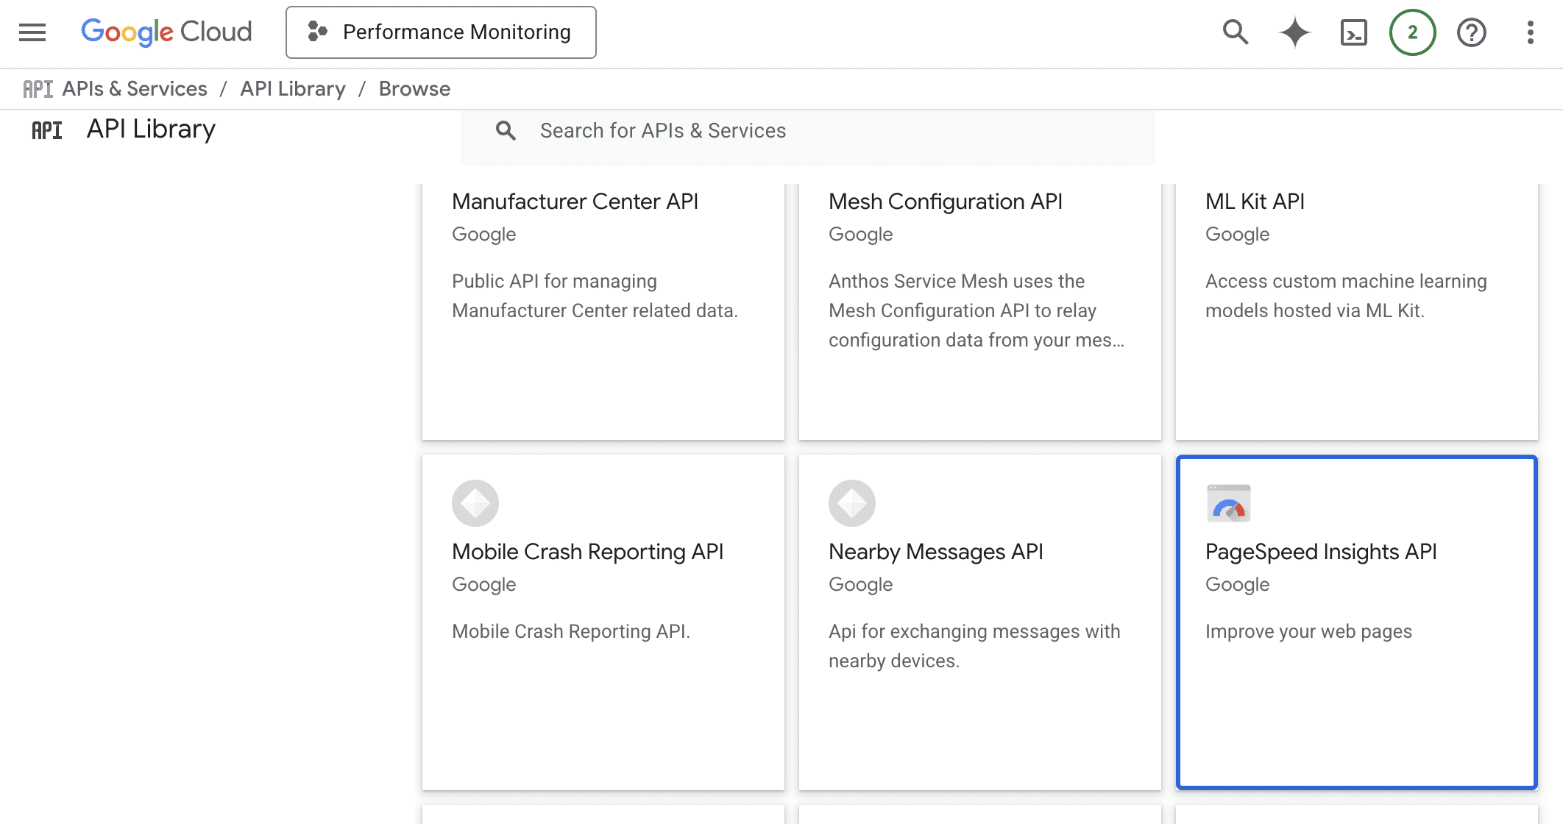The height and width of the screenshot is (824, 1563).
Task: Open the help question mark icon
Action: (x=1471, y=32)
